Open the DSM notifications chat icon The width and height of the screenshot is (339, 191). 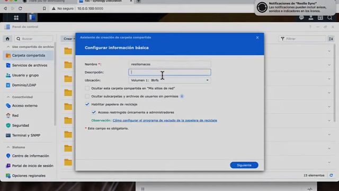pyautogui.click(x=301, y=18)
